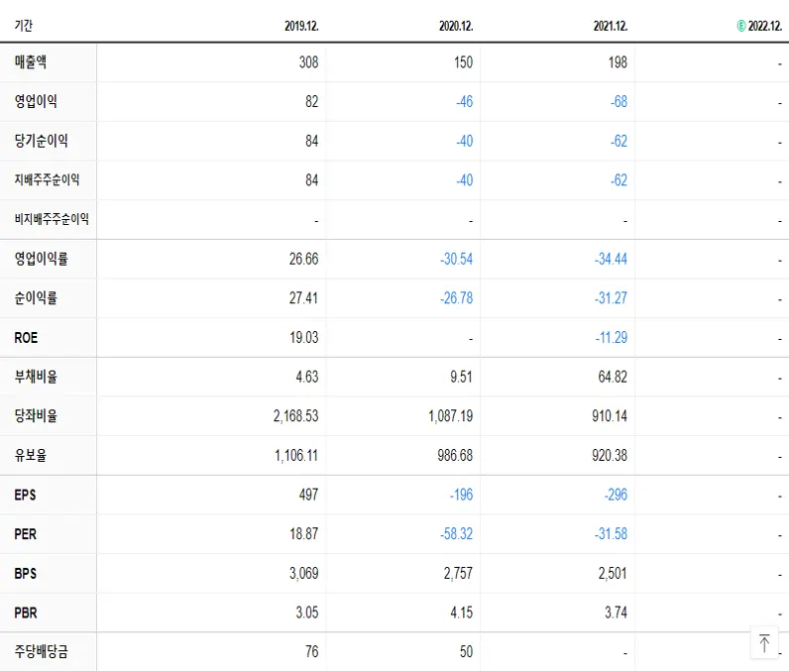Click the -31.58 PER value
Screen dimensions: 789x671
point(611,533)
